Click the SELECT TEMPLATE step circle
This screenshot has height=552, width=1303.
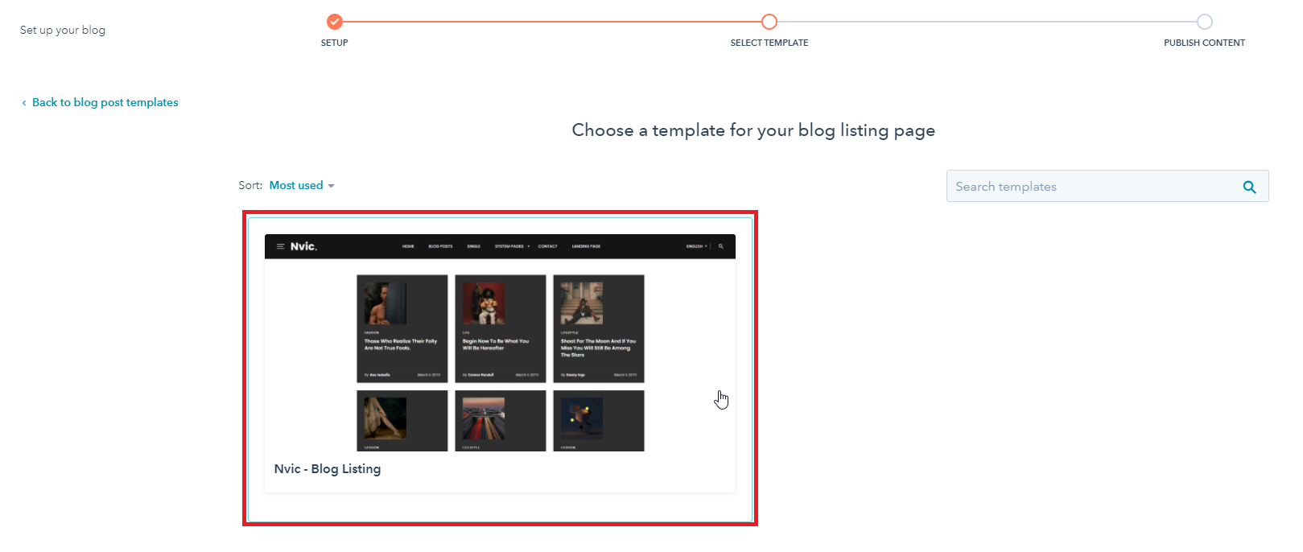click(x=769, y=22)
